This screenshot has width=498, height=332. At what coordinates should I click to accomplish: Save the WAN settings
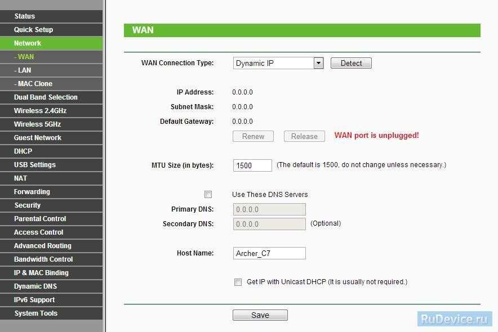click(x=260, y=315)
